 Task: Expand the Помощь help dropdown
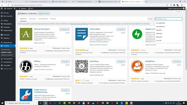point(179,12)
